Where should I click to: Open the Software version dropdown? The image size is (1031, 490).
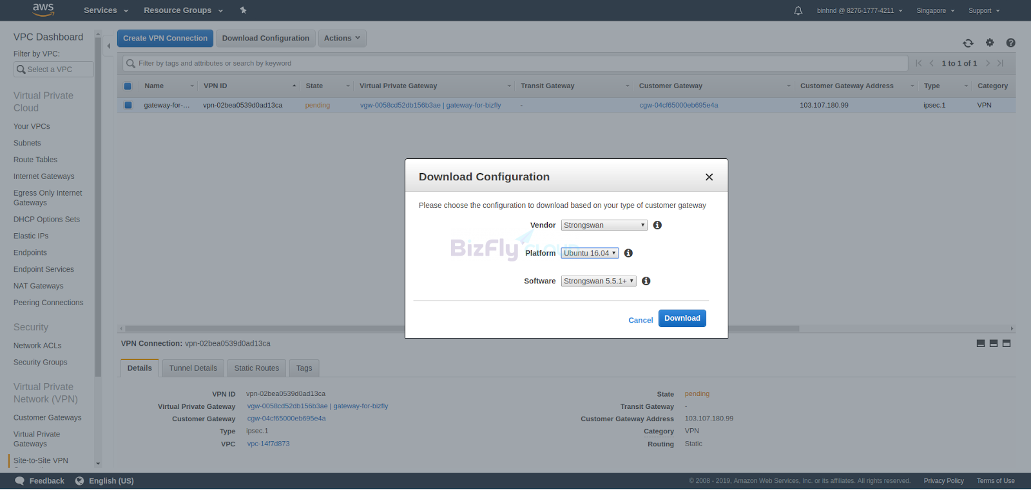click(x=599, y=281)
